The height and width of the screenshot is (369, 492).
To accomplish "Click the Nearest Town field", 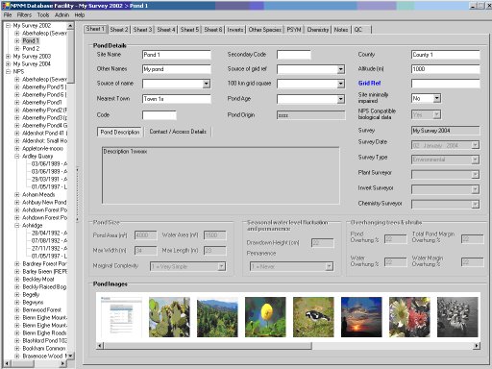I will pos(177,99).
